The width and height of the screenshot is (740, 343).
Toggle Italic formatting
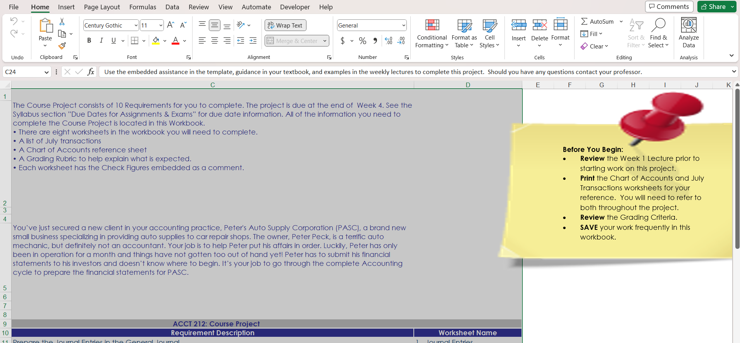point(101,41)
